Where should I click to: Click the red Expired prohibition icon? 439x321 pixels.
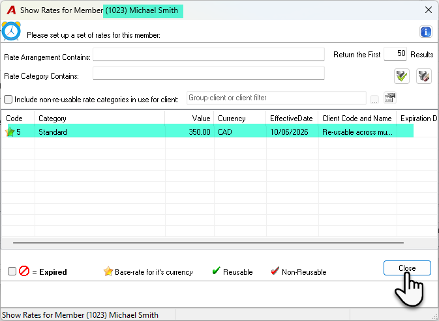[24, 271]
